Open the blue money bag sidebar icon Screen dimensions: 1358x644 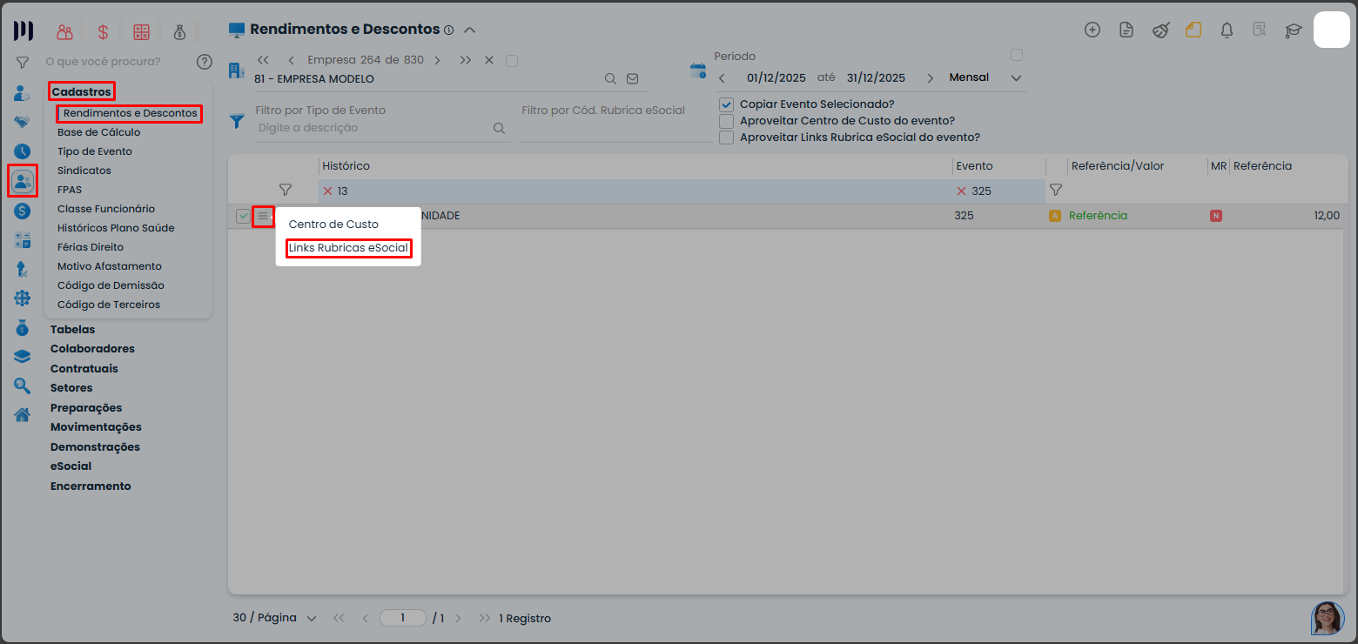(23, 327)
